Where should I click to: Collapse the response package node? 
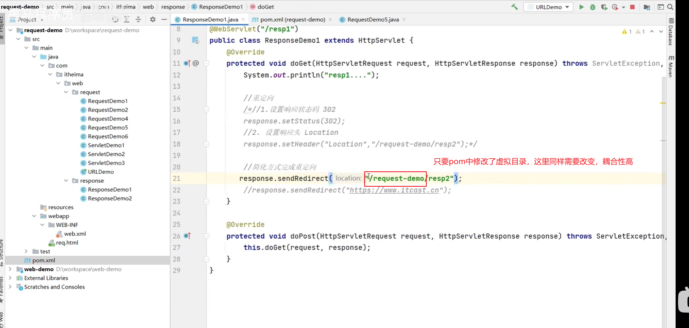[66, 181]
